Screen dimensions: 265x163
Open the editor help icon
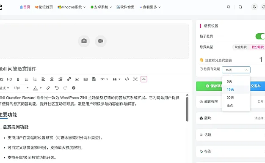click(x=74, y=88)
